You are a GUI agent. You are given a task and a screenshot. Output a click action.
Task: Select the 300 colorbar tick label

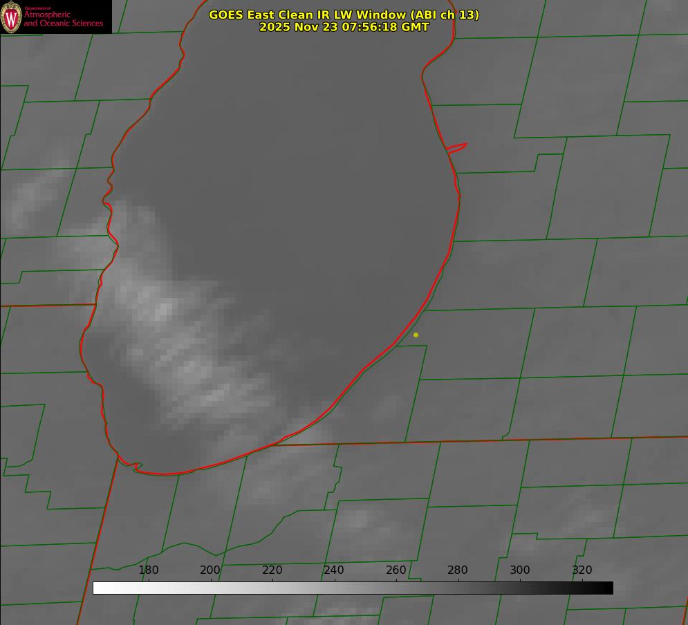520,570
